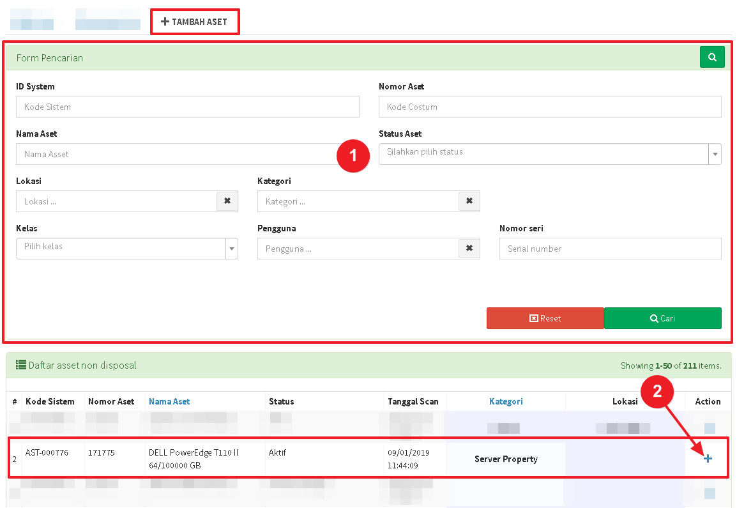Focus the ID System input field
Screen dimensions: 737x508
point(187,107)
